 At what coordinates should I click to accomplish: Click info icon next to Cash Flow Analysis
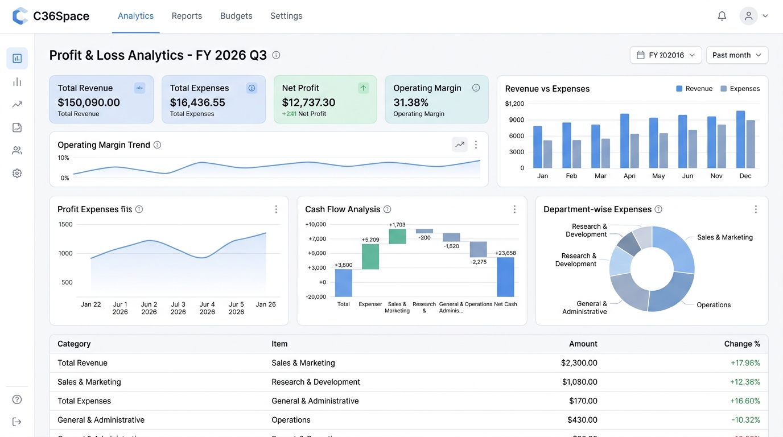point(387,209)
